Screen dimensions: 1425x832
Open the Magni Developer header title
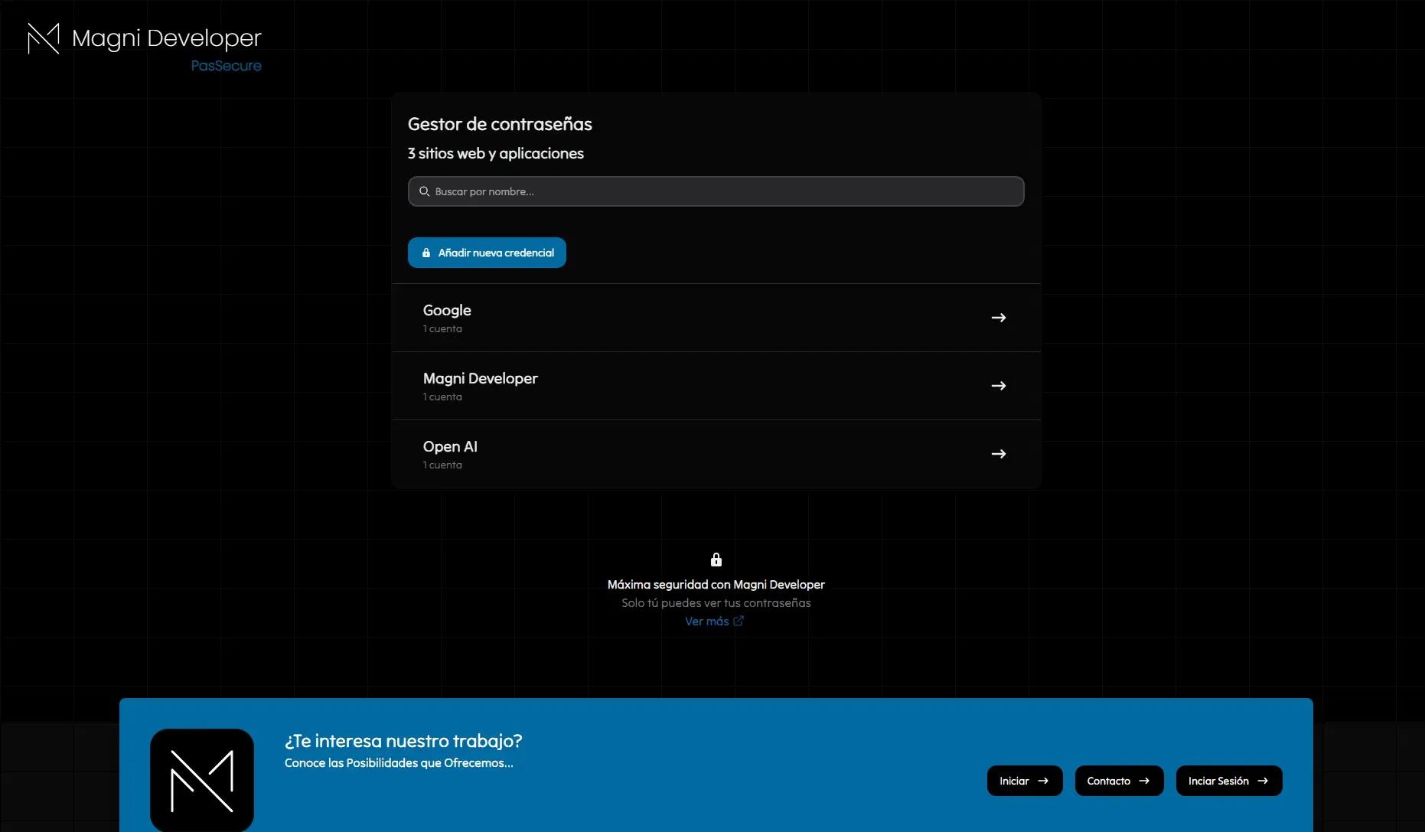(x=167, y=38)
